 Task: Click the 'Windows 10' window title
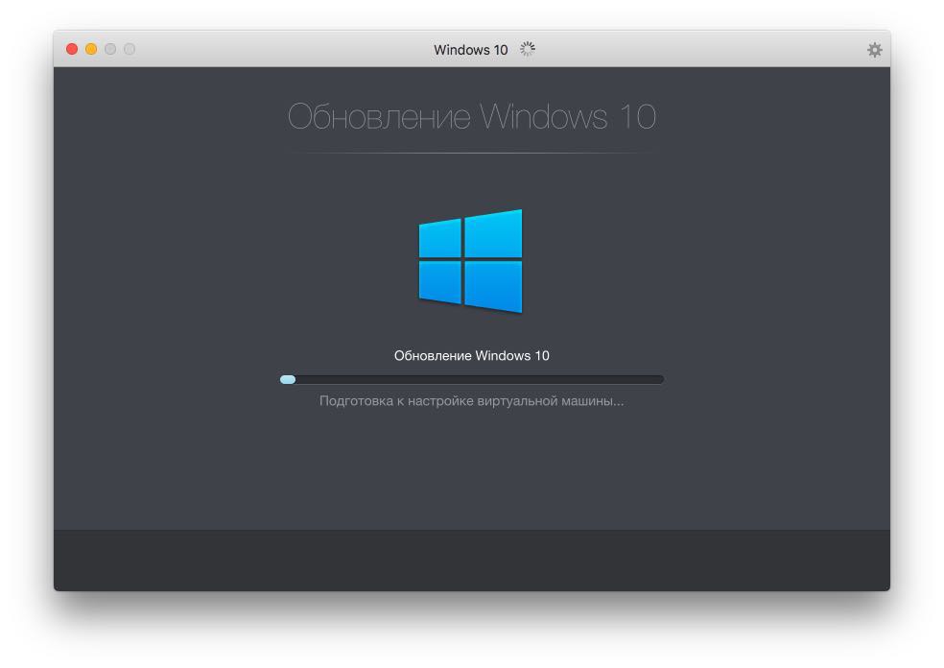point(471,49)
